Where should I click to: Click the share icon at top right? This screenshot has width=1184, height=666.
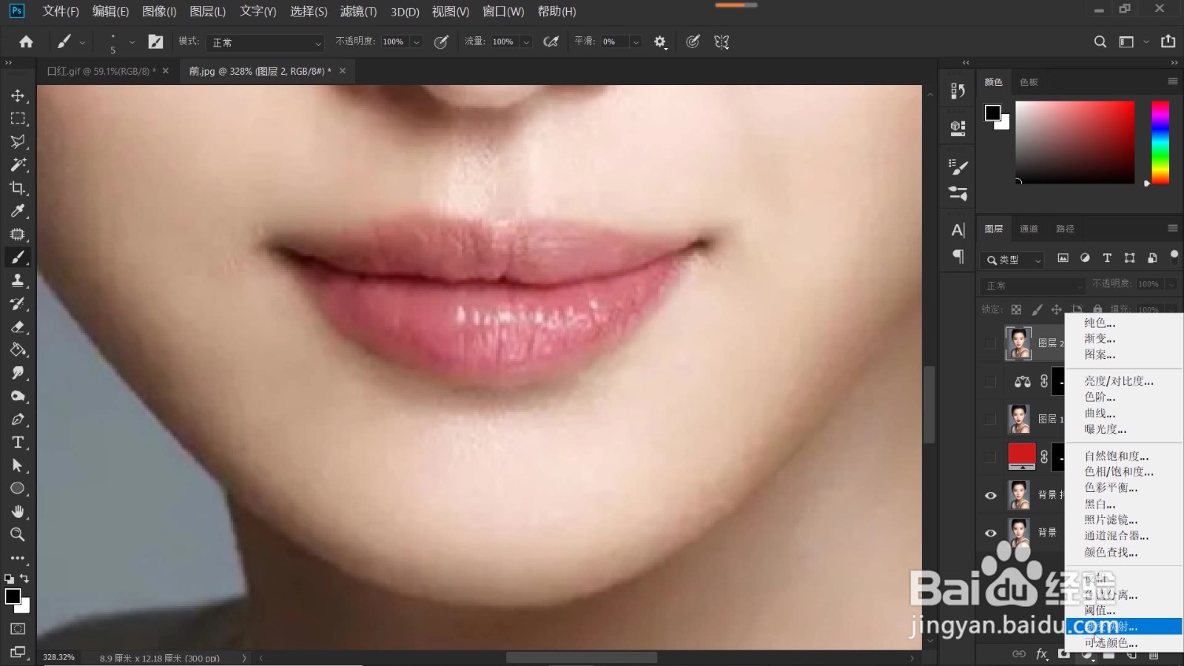[x=1168, y=41]
